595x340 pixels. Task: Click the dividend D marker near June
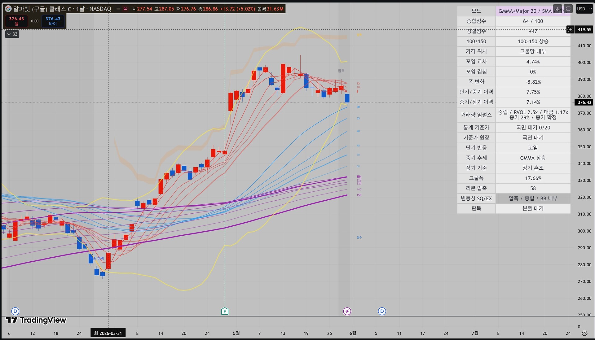[x=382, y=311]
